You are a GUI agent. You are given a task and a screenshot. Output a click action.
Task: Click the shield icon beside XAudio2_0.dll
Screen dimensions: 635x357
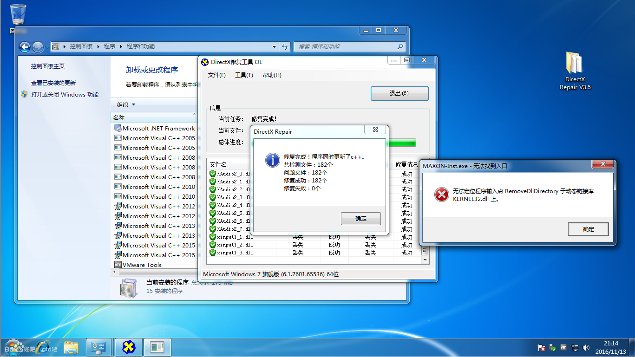coord(213,174)
